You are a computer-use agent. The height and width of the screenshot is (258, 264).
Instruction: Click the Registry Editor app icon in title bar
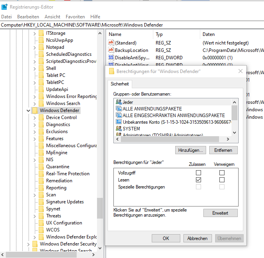pyautogui.click(x=4, y=7)
